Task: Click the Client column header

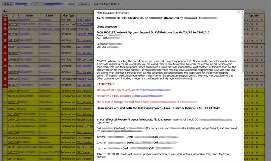Action: click(x=50, y=15)
